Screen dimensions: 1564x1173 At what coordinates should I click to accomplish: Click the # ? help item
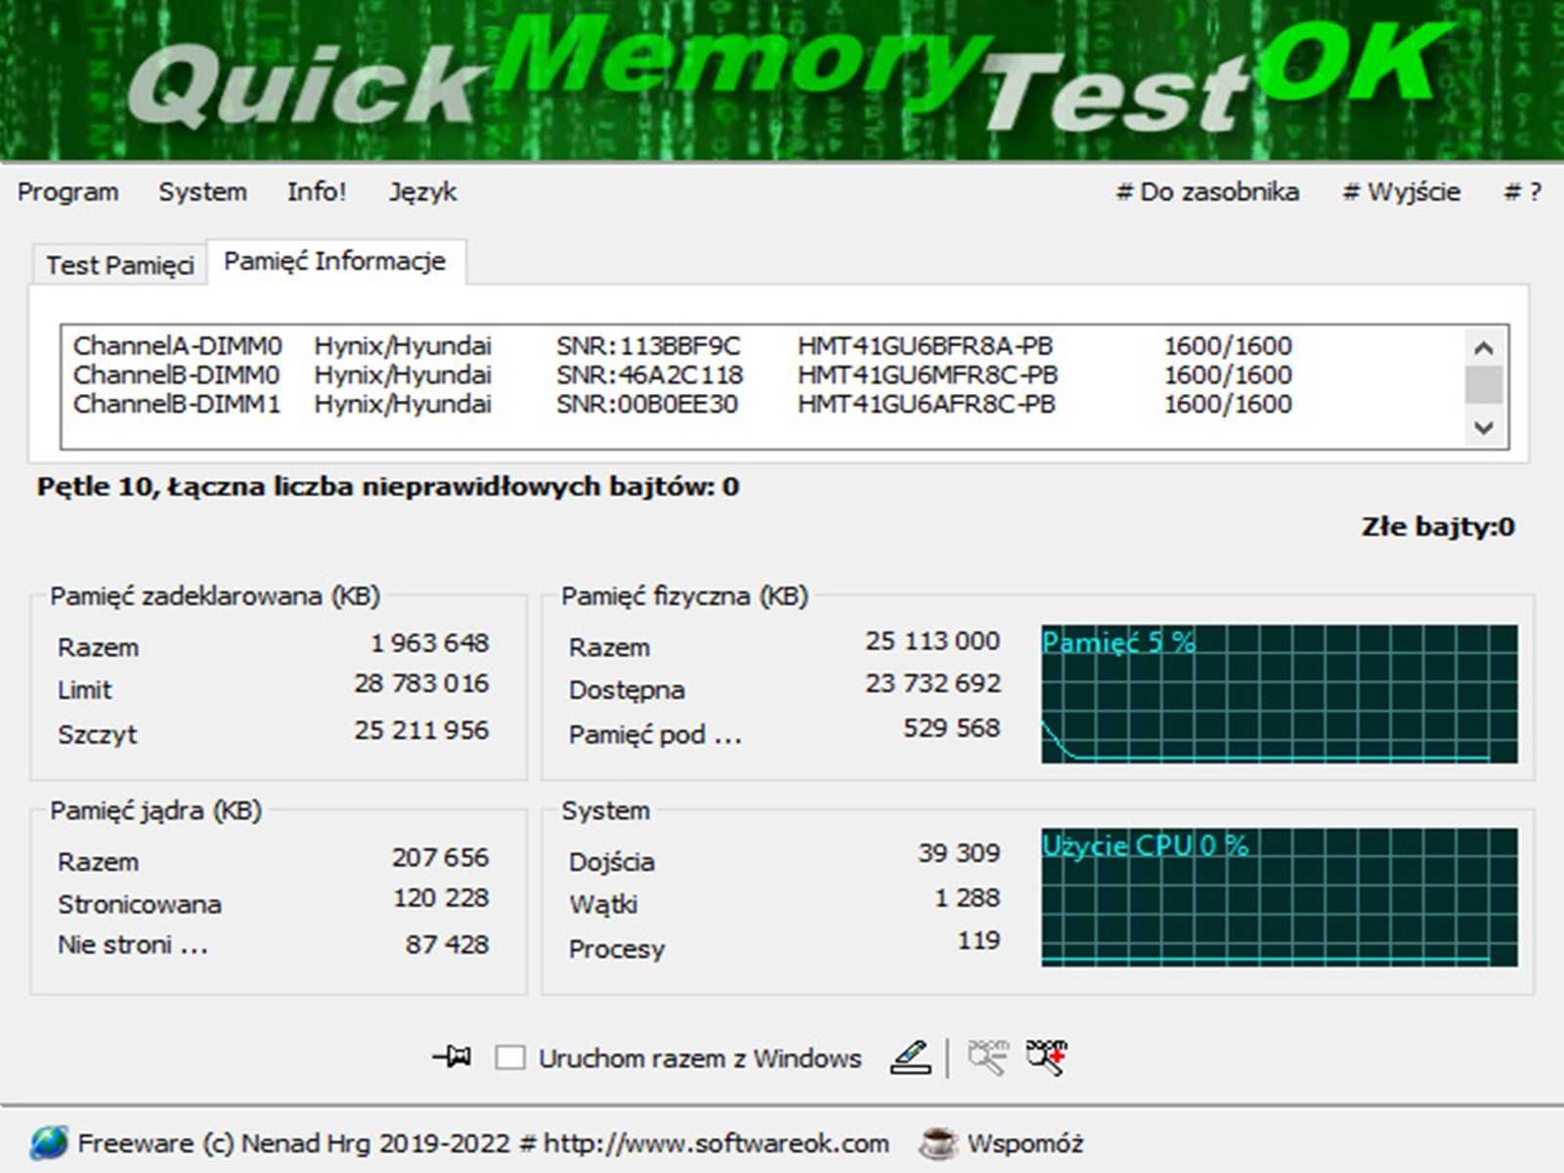[x=1522, y=192]
